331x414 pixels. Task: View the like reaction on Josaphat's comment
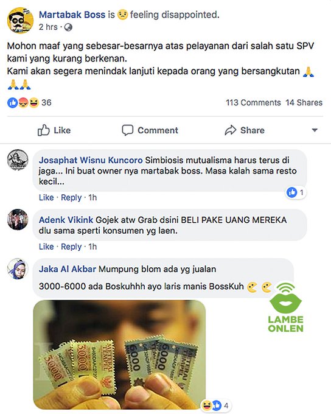coord(296,192)
